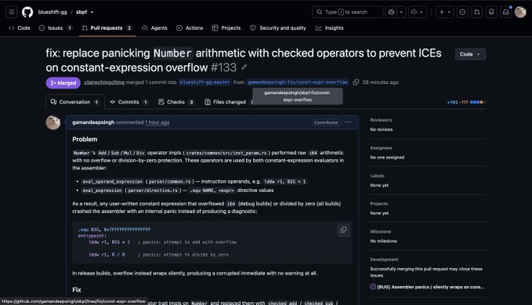Open user profile avatar menu
The height and width of the screenshot is (305, 532).
click(520, 12)
